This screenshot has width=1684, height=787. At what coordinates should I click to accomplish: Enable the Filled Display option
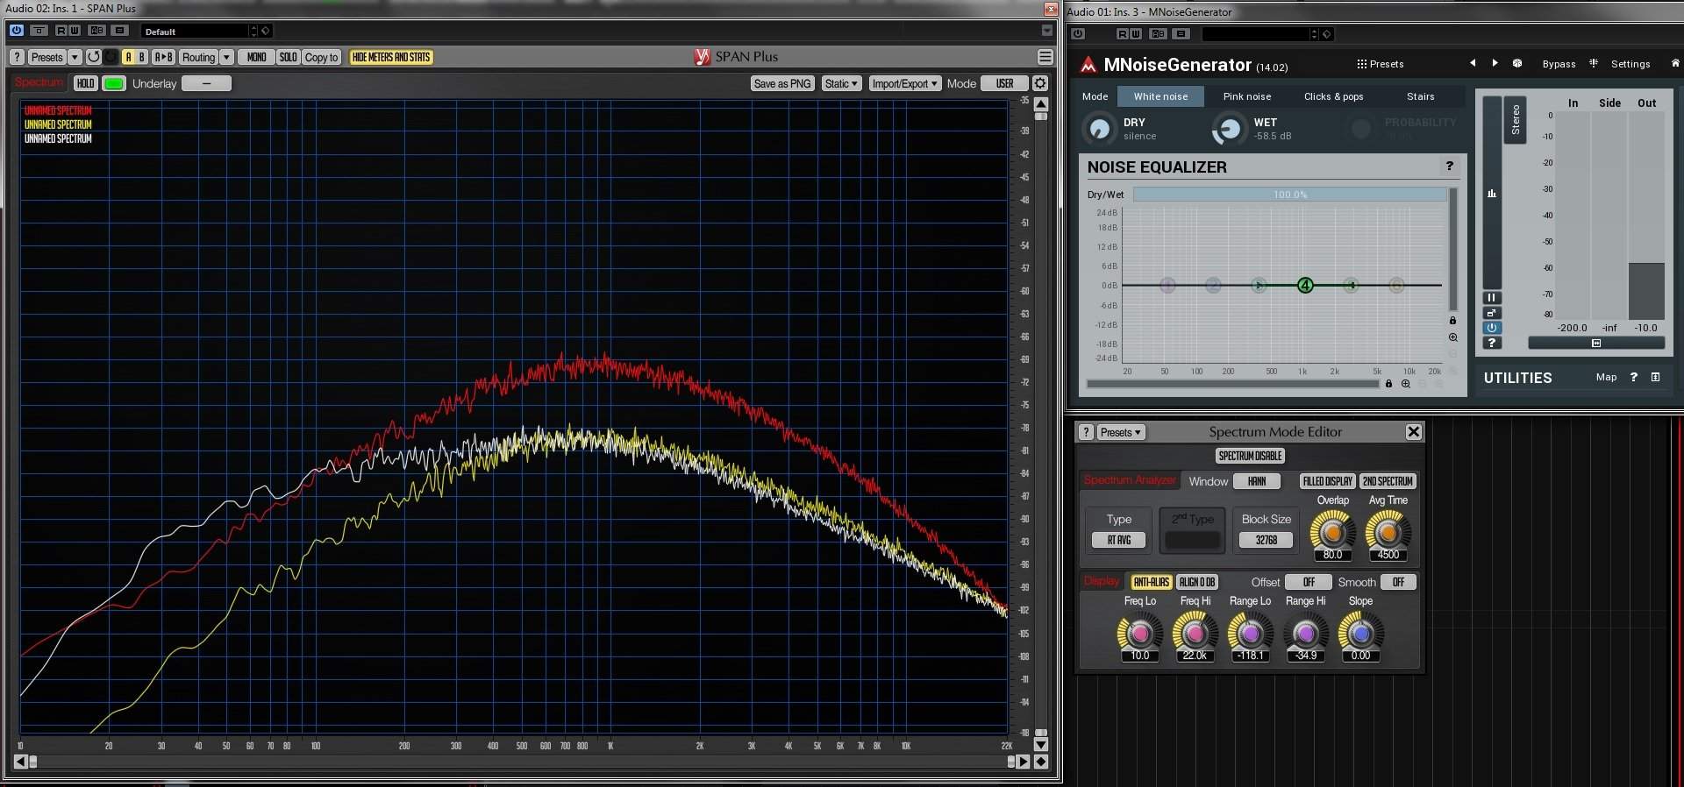click(x=1327, y=481)
